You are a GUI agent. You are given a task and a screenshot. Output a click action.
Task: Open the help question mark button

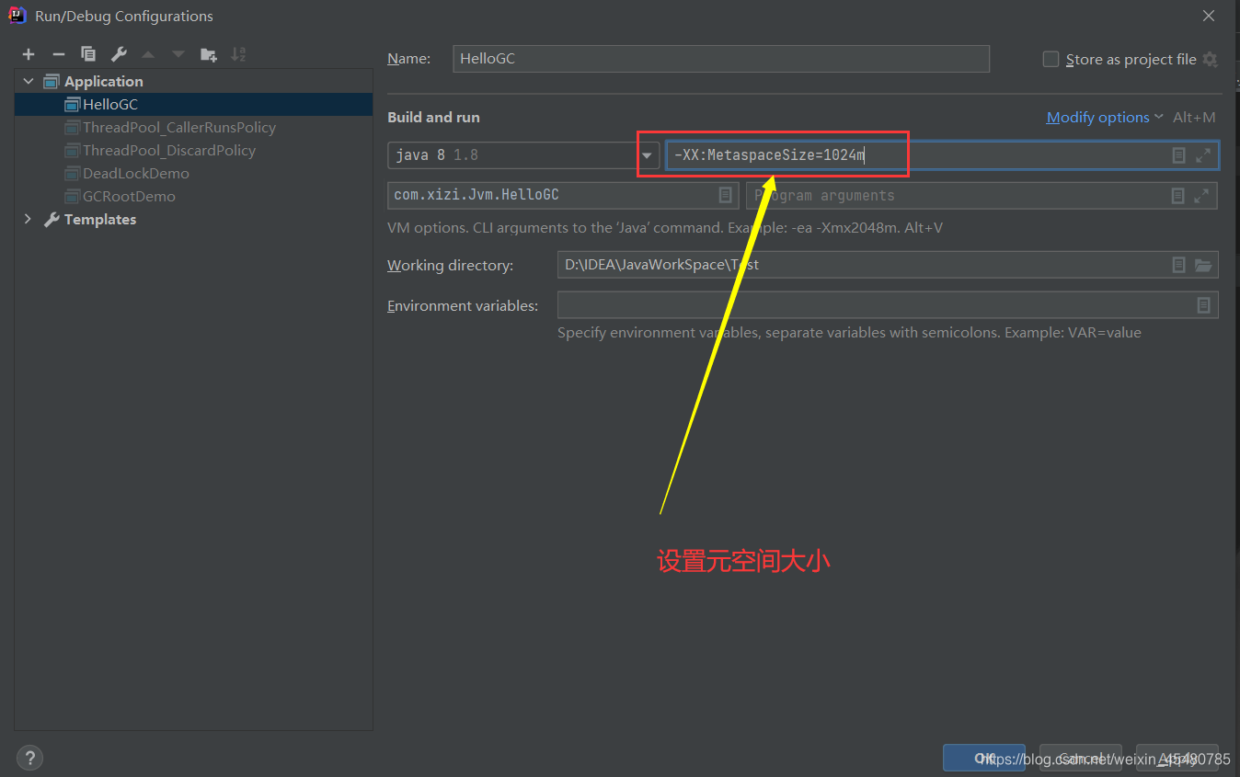tap(29, 759)
